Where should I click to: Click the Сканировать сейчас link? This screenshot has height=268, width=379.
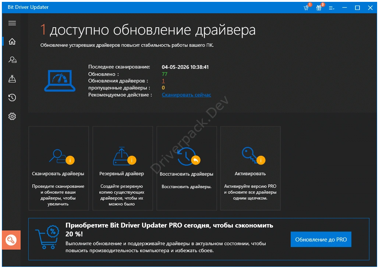coord(186,95)
